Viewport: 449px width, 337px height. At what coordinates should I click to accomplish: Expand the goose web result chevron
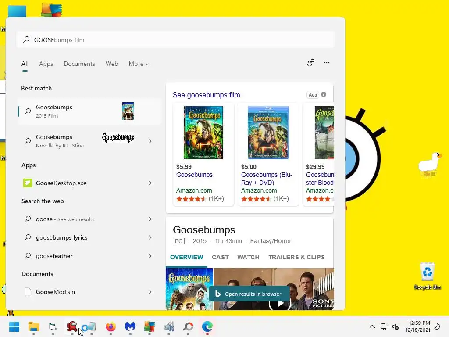(x=150, y=219)
